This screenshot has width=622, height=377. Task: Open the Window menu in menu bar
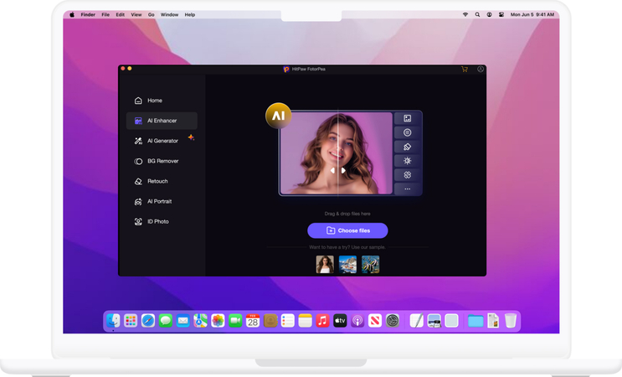coord(169,14)
